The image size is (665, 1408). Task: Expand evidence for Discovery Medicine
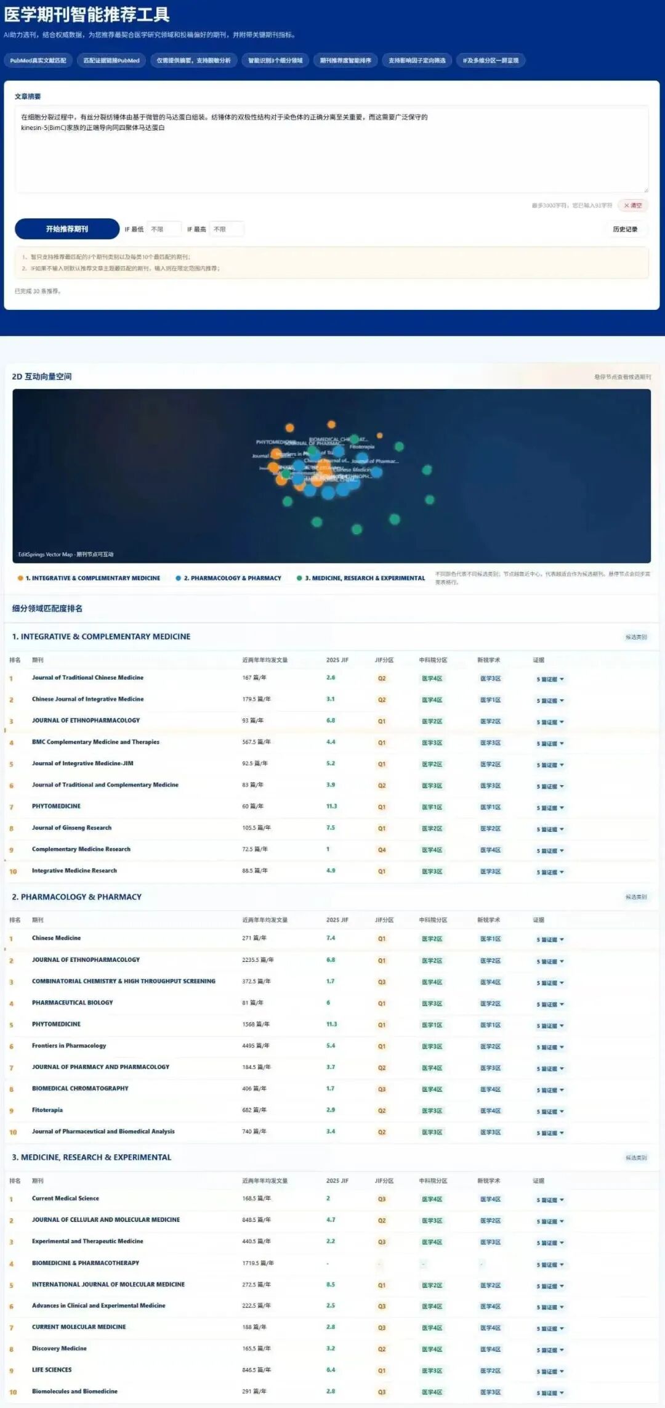550,1350
